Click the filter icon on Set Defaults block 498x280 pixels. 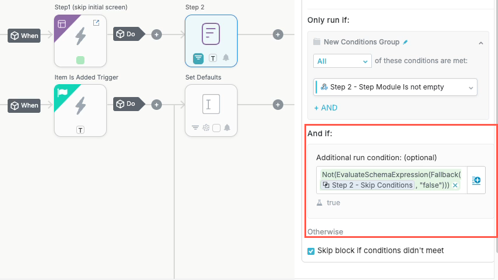click(x=196, y=128)
